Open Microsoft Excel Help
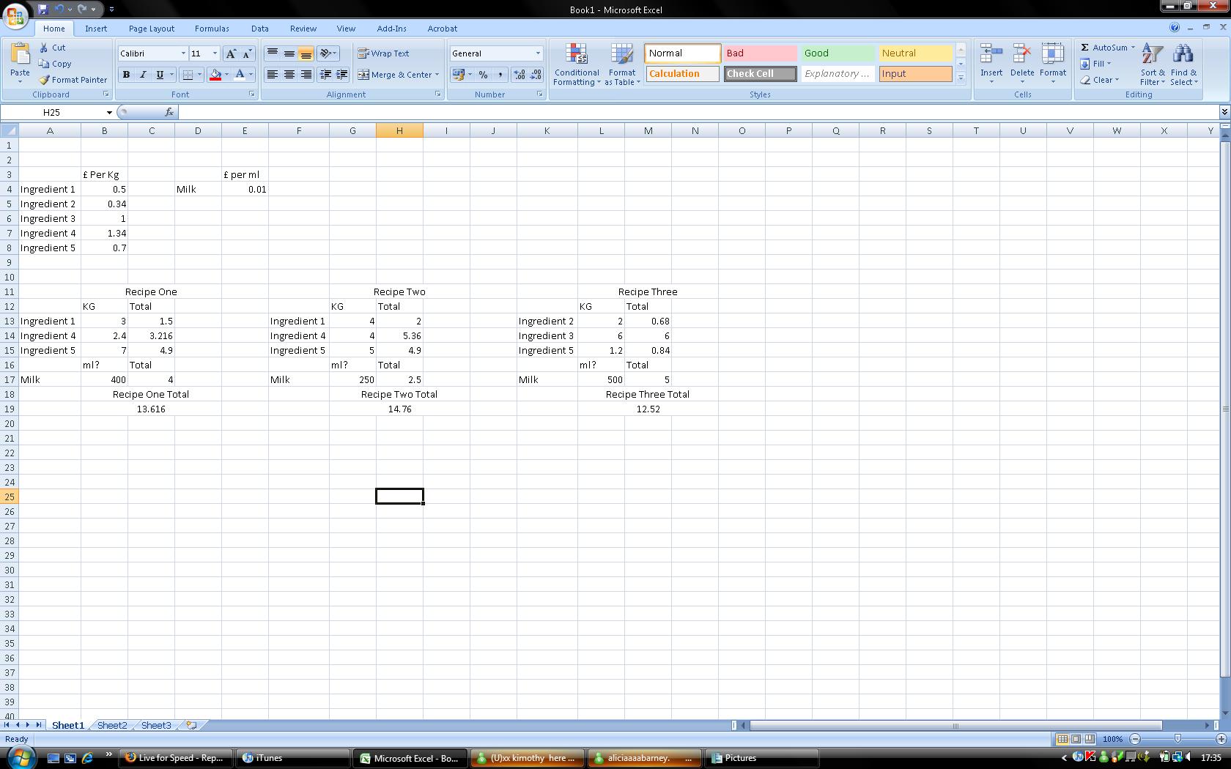1231x769 pixels. (x=1175, y=28)
